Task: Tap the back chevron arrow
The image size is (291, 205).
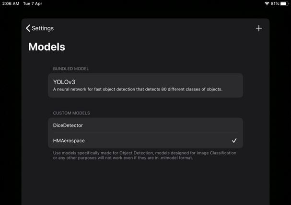Action: (x=28, y=28)
